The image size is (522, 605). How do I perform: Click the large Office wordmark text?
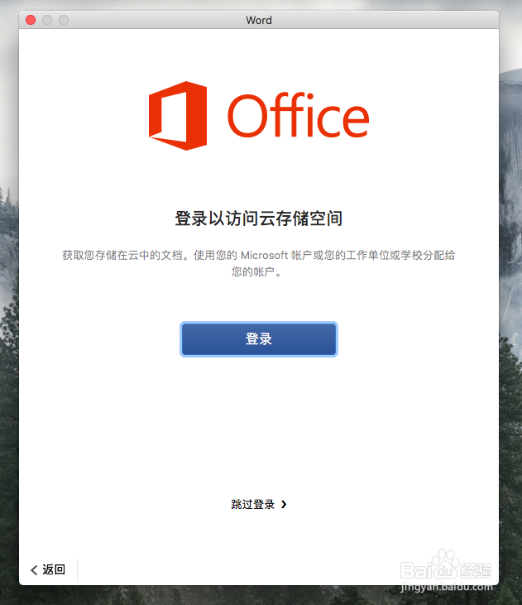(298, 118)
